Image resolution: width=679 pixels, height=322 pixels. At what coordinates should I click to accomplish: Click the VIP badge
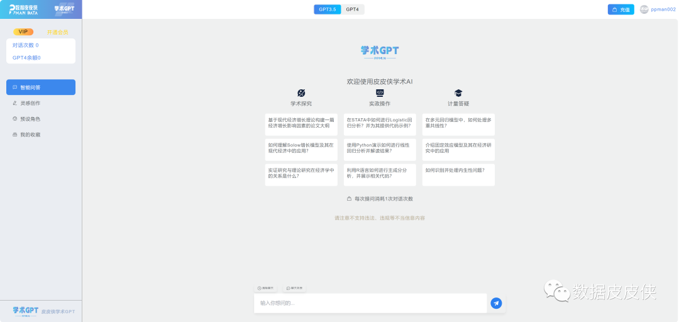23,32
